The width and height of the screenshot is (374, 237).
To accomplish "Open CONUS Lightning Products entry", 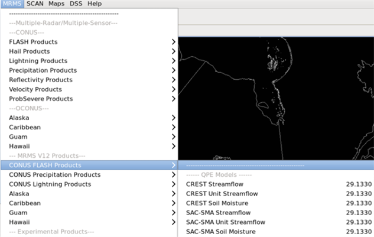I will point(89,184).
